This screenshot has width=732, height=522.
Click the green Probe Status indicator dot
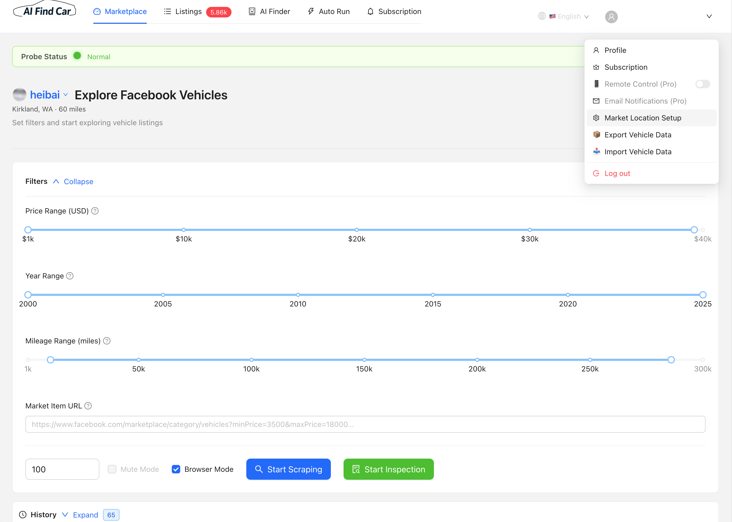(77, 55)
